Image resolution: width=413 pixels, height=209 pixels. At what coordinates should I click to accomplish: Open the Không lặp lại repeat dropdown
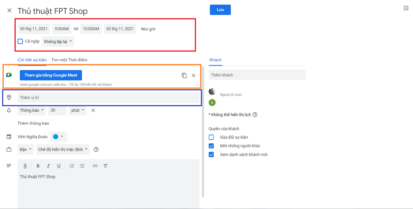[58, 41]
